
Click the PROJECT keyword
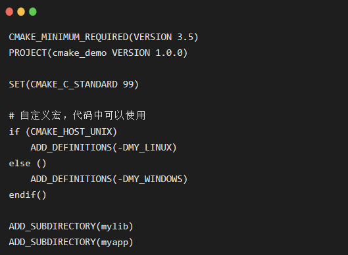pos(28,53)
